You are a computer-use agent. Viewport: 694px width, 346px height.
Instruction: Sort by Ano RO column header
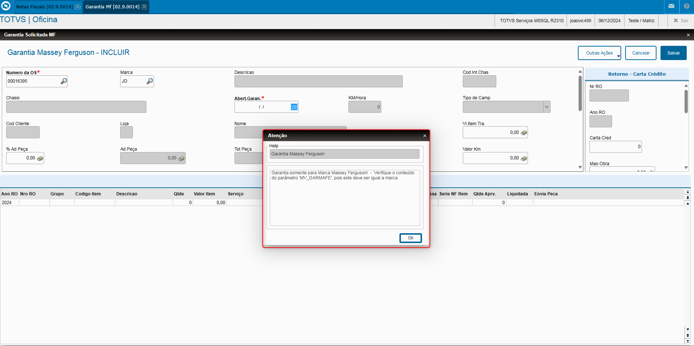click(9, 194)
